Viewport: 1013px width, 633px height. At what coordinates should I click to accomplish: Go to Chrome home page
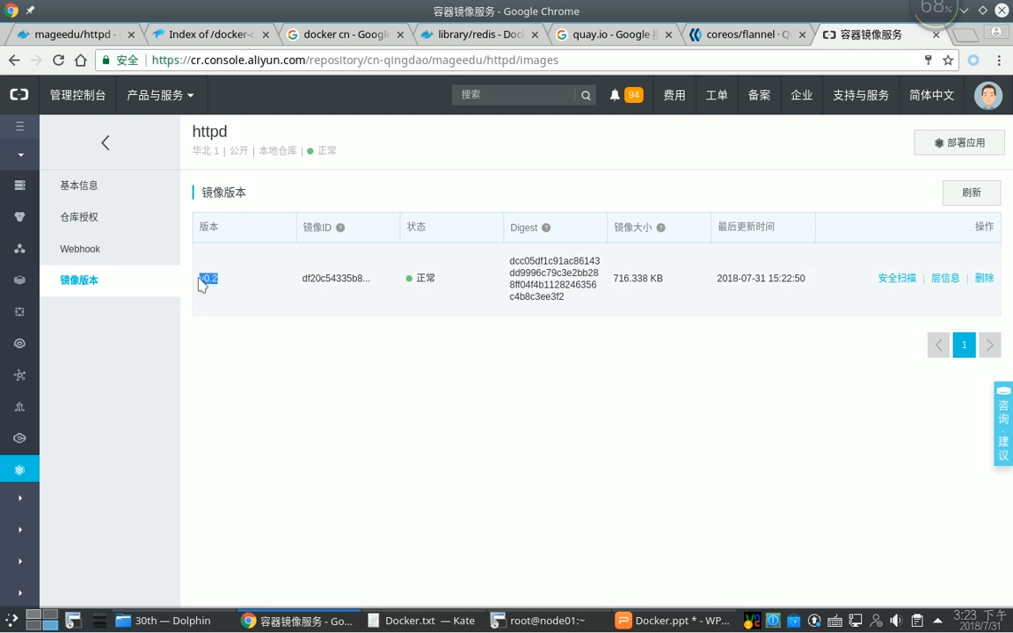(80, 60)
